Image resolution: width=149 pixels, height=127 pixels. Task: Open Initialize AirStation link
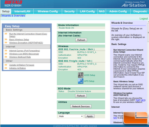[x=18, y=68]
